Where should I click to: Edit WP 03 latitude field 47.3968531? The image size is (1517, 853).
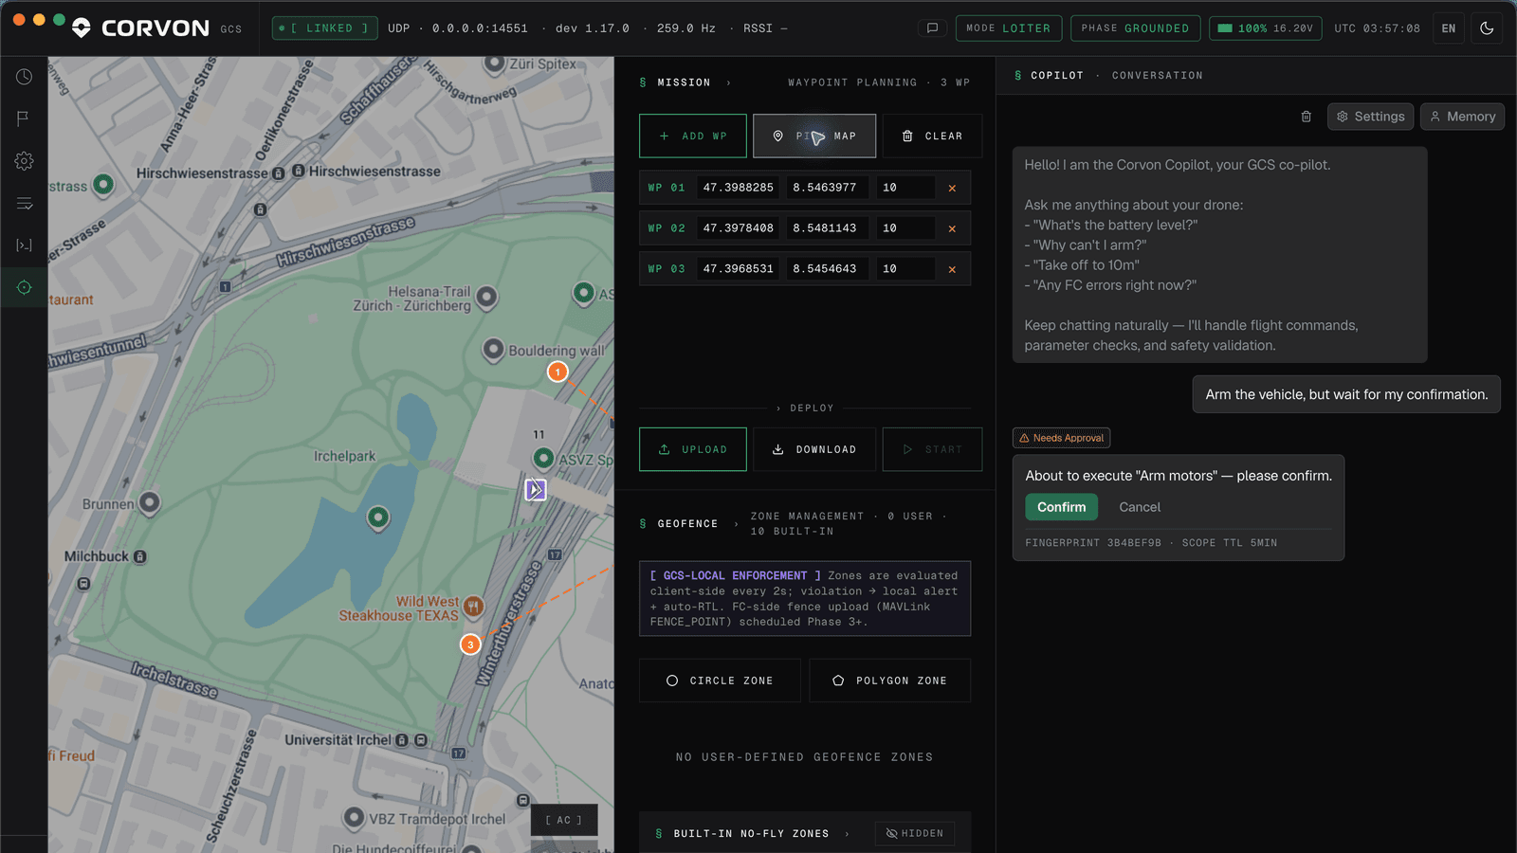740,269
